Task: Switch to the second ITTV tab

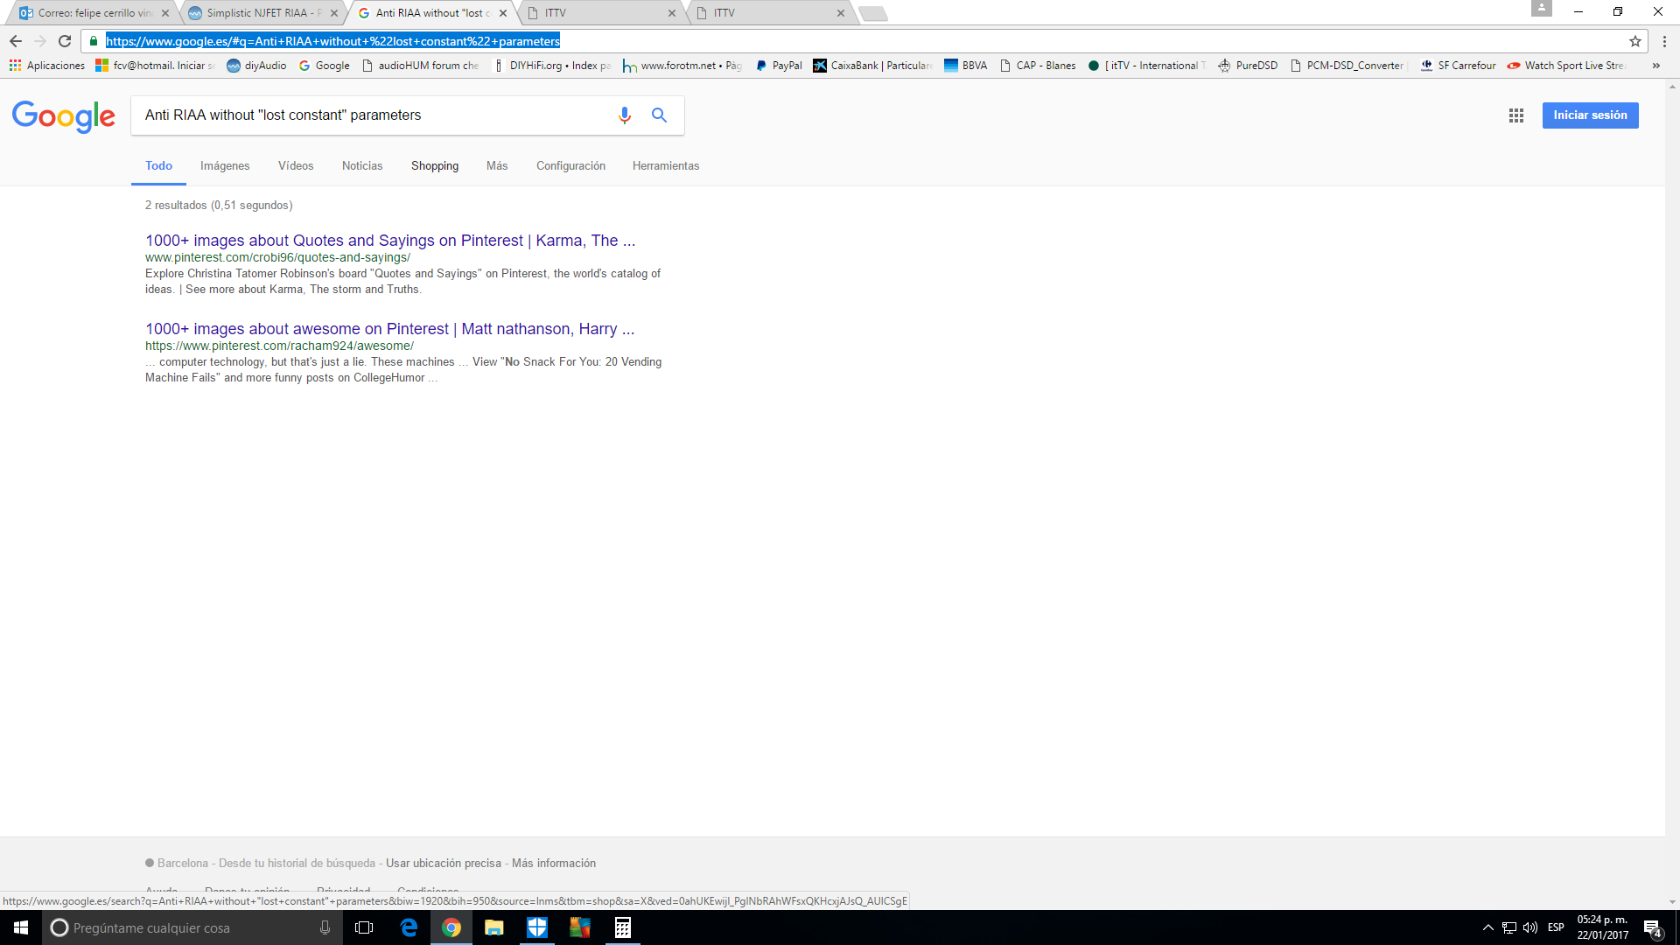Action: 772,13
